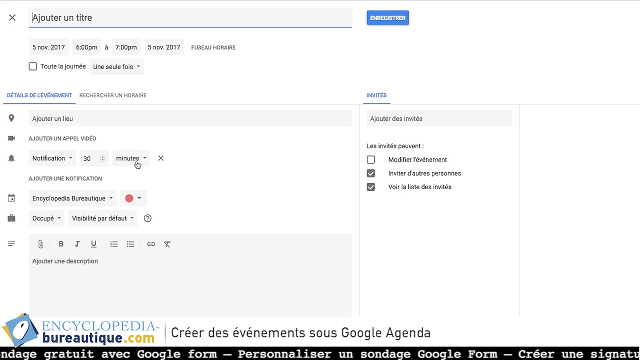This screenshot has height=360, width=640.
Task: Click the attach file paperclip icon
Action: pyautogui.click(x=40, y=244)
